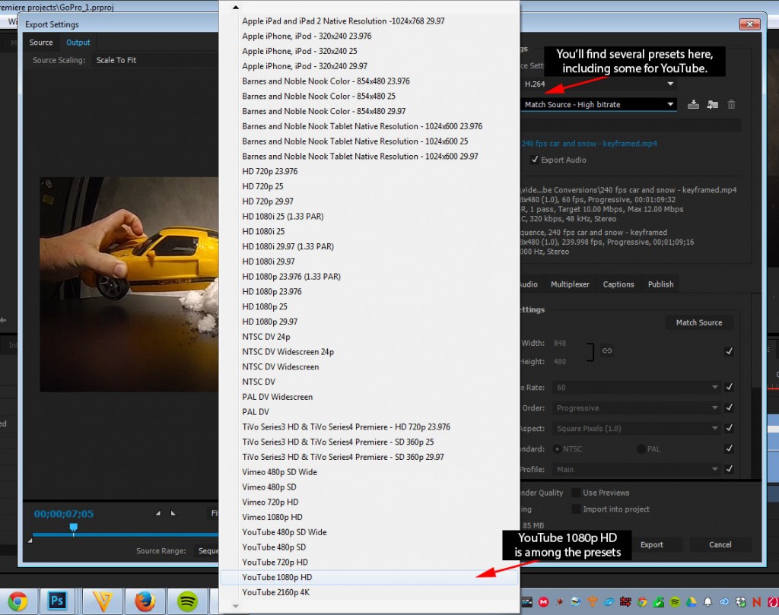Click the Match Source button

[x=698, y=322]
